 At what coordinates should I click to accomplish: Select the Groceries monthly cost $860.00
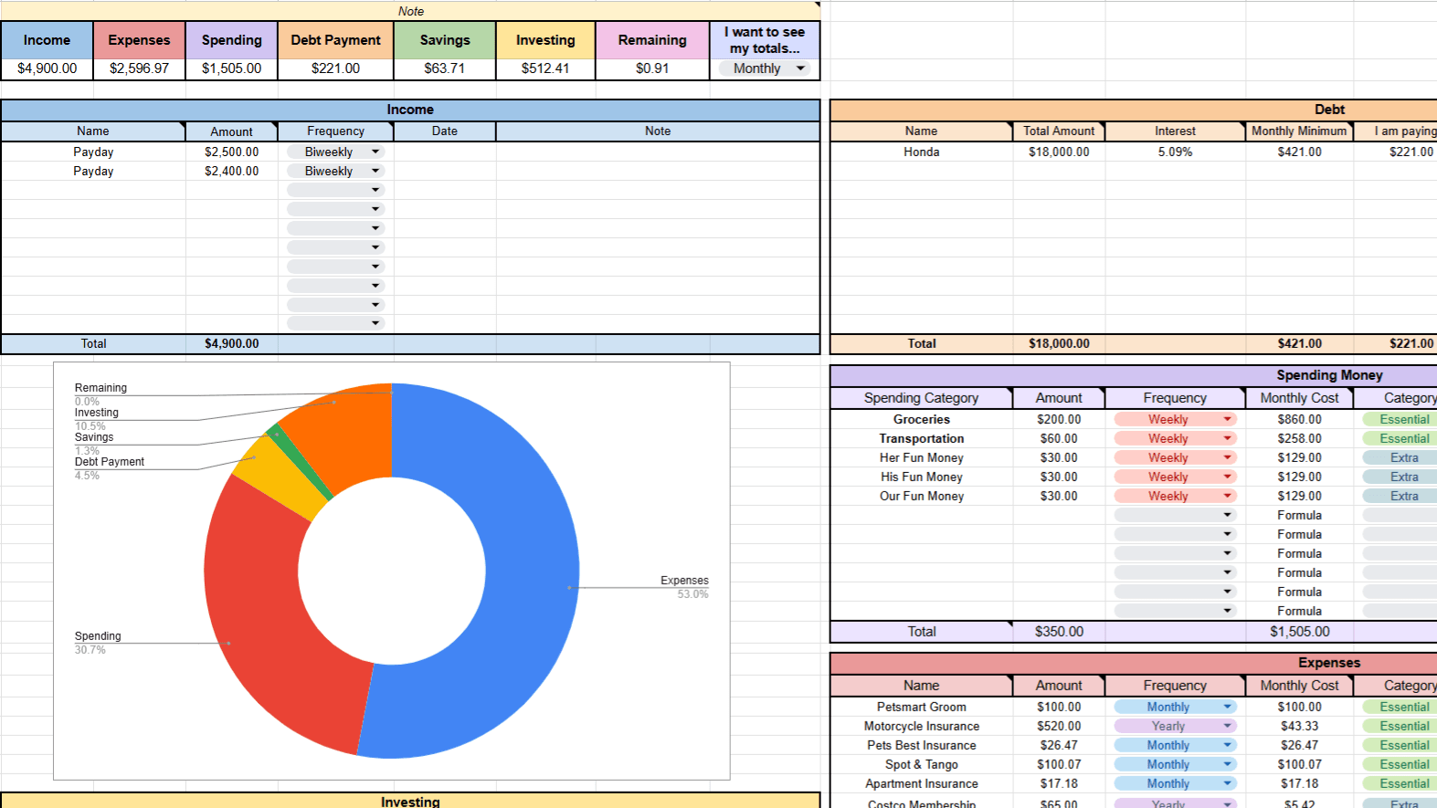1299,420
